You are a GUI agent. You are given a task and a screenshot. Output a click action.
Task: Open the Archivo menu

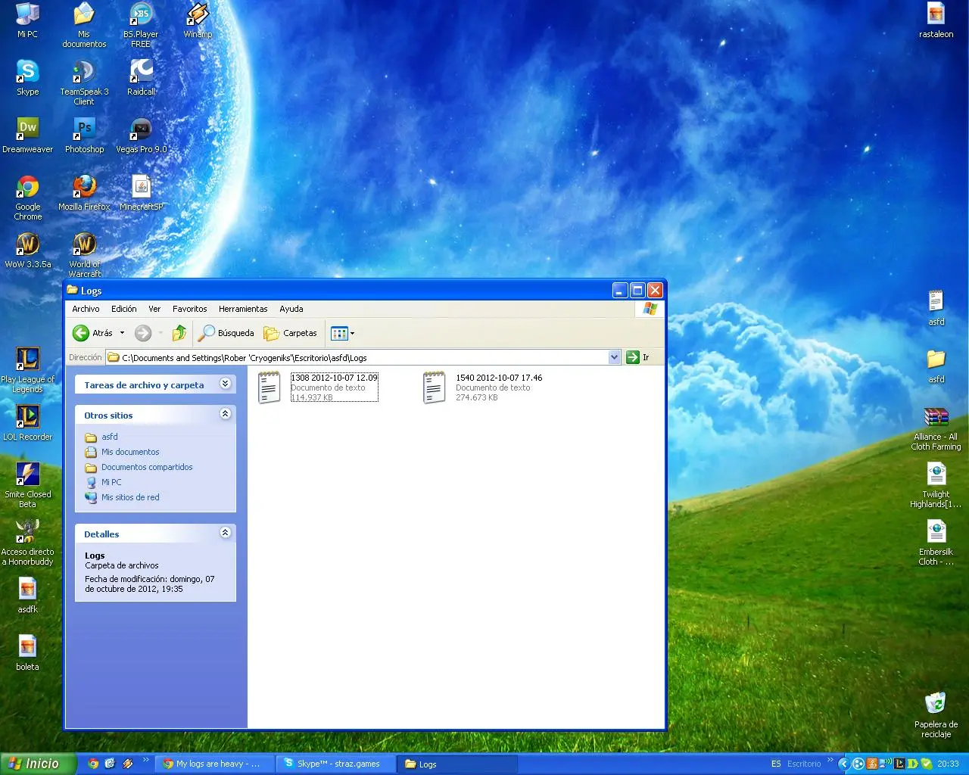tap(86, 309)
